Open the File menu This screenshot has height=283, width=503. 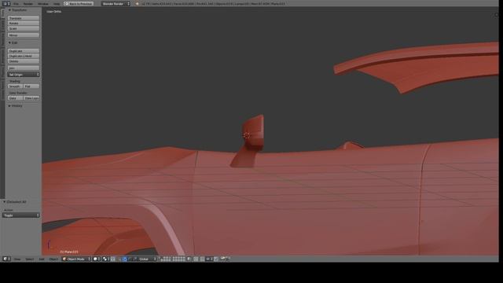[16, 4]
